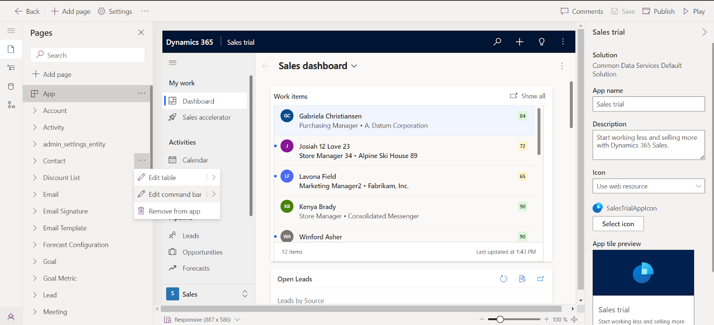
Task: Click the App name input field
Action: pos(648,104)
